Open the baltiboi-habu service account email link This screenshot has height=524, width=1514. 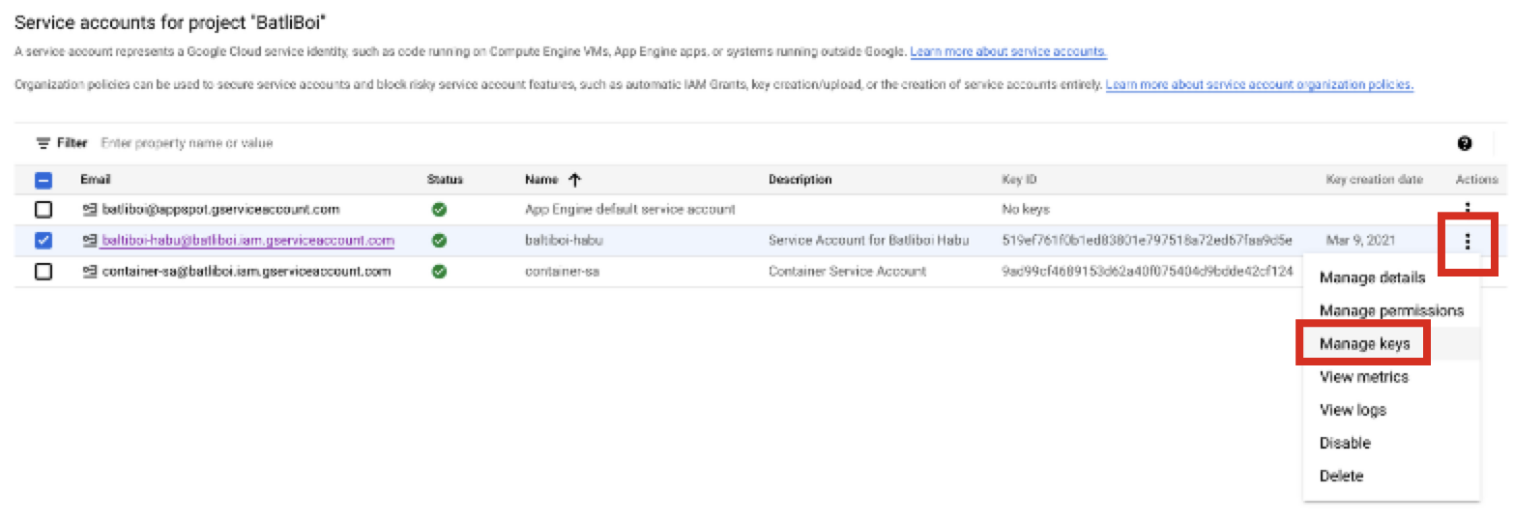[x=247, y=241]
